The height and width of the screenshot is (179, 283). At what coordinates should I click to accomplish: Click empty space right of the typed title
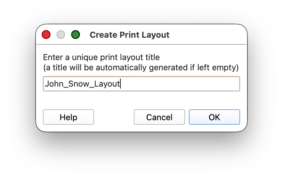[x=179, y=84]
